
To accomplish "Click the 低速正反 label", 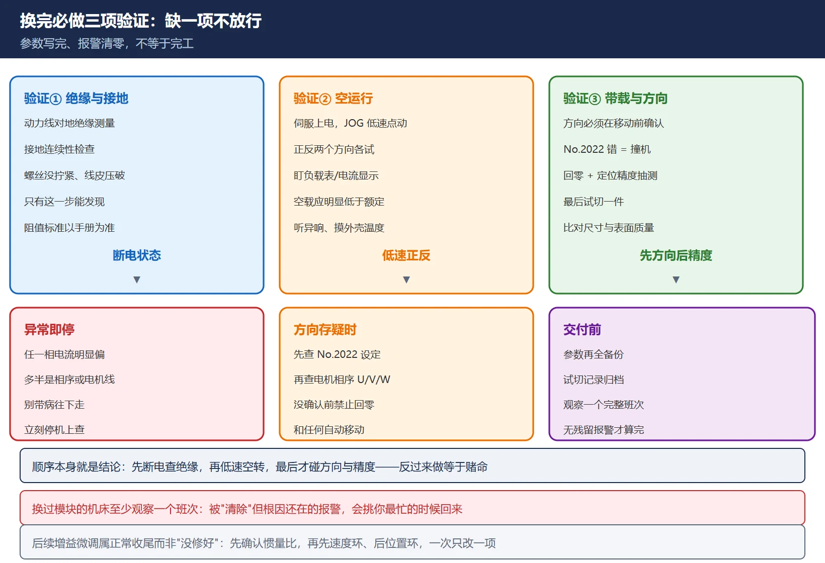I will coord(406,255).
